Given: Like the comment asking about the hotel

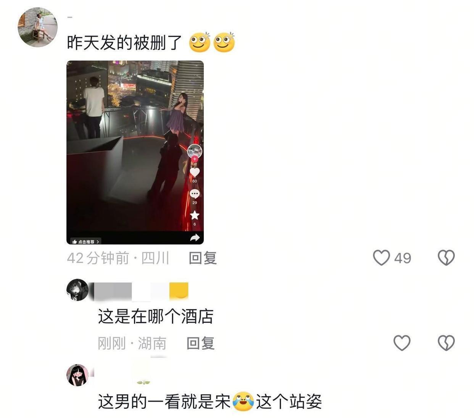Looking at the screenshot, I should click(402, 343).
